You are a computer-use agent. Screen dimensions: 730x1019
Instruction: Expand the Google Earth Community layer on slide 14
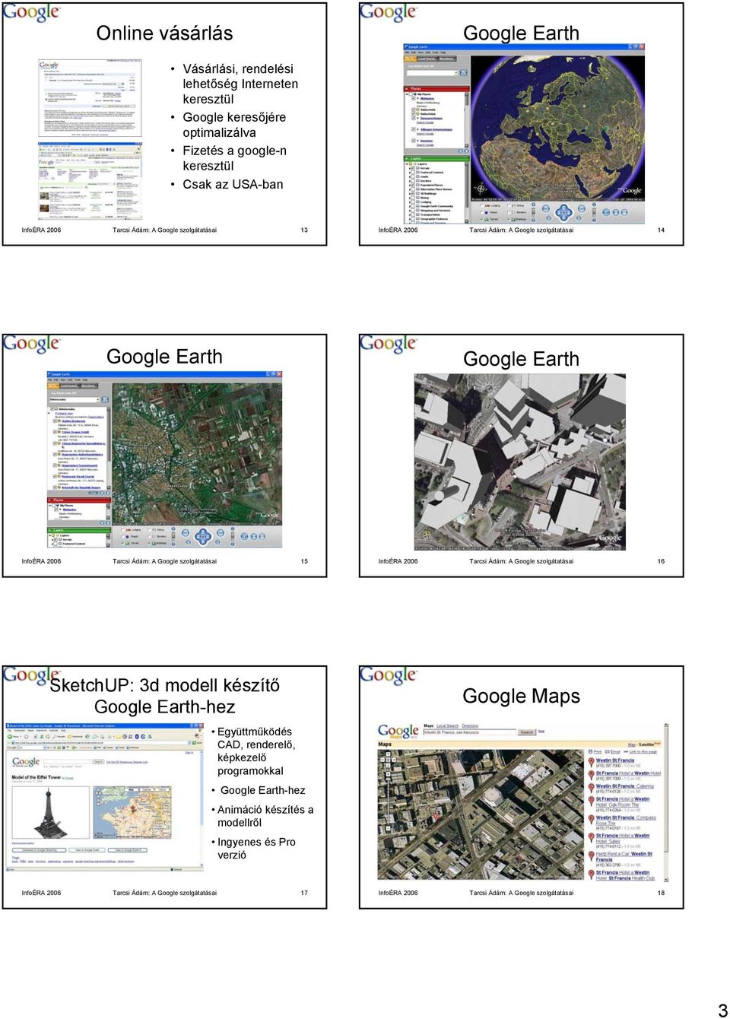(410, 206)
